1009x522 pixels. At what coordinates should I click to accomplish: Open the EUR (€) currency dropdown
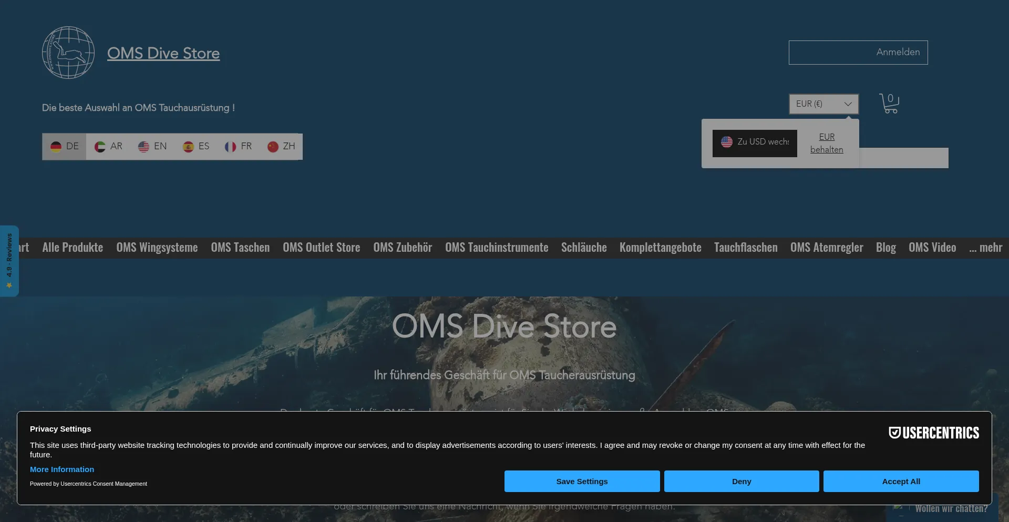pos(823,104)
